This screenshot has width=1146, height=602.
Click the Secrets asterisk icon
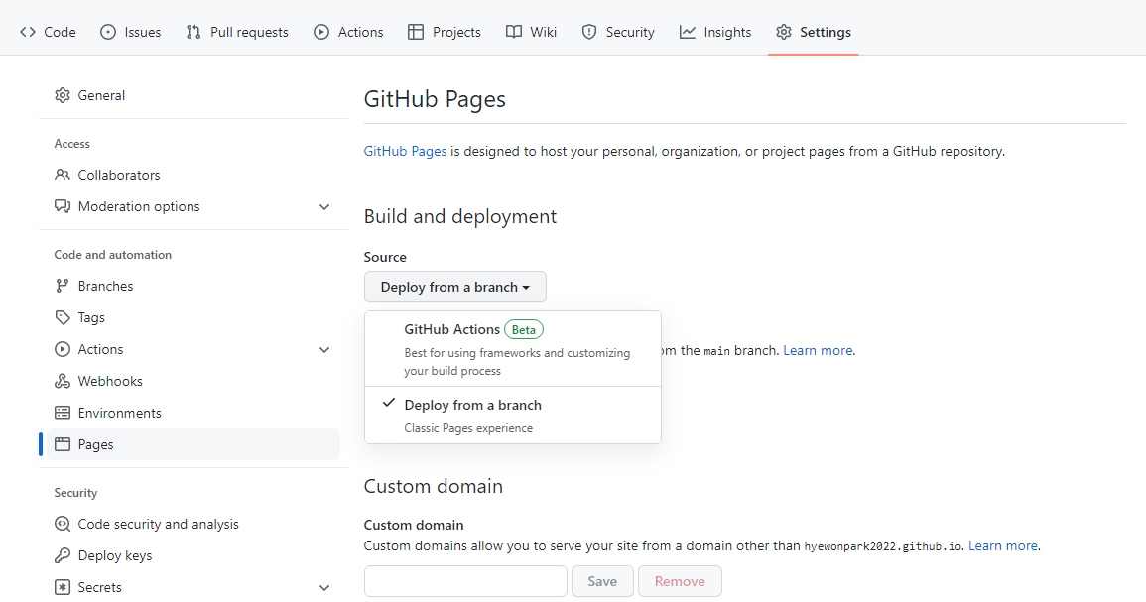(x=63, y=587)
